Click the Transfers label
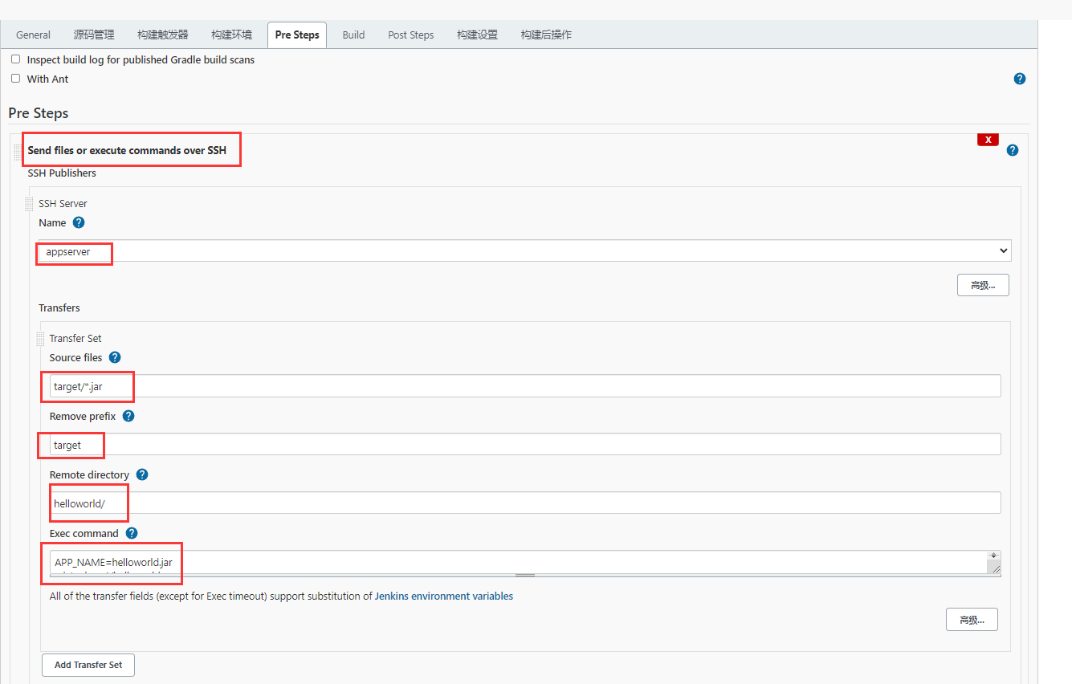Screen dimensions: 1072x684 (59, 307)
